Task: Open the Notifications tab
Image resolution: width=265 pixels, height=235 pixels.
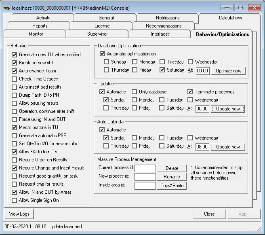Action: 168,18
